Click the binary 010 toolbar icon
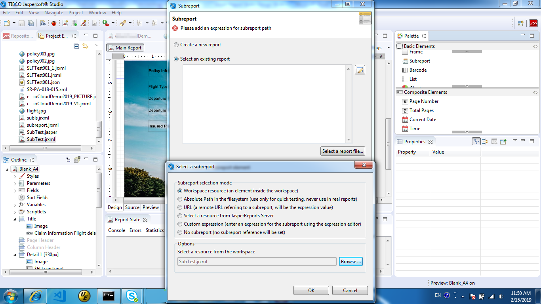Screen dimensions: 541x304 [x=43, y=23]
